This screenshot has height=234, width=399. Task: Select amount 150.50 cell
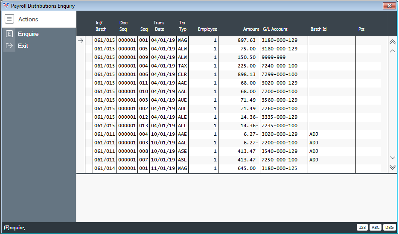247,57
